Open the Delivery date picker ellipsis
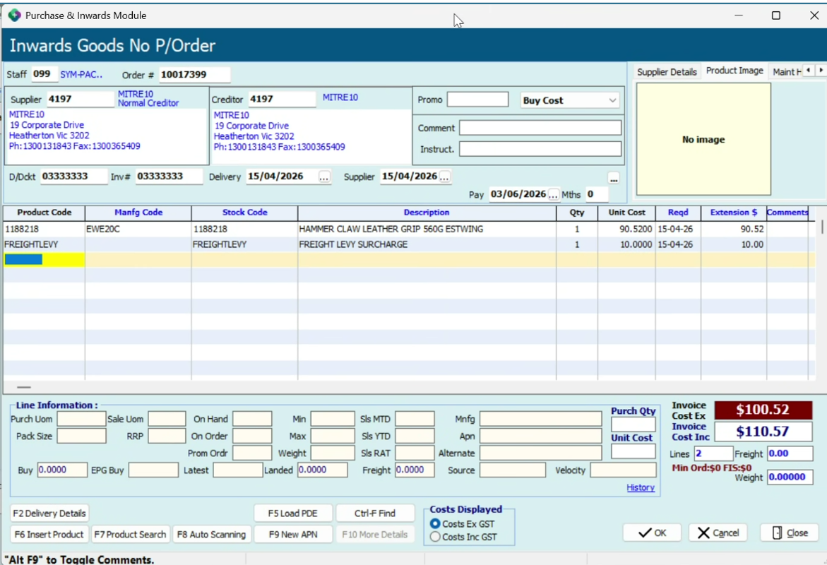This screenshot has height=565, width=827. (324, 177)
